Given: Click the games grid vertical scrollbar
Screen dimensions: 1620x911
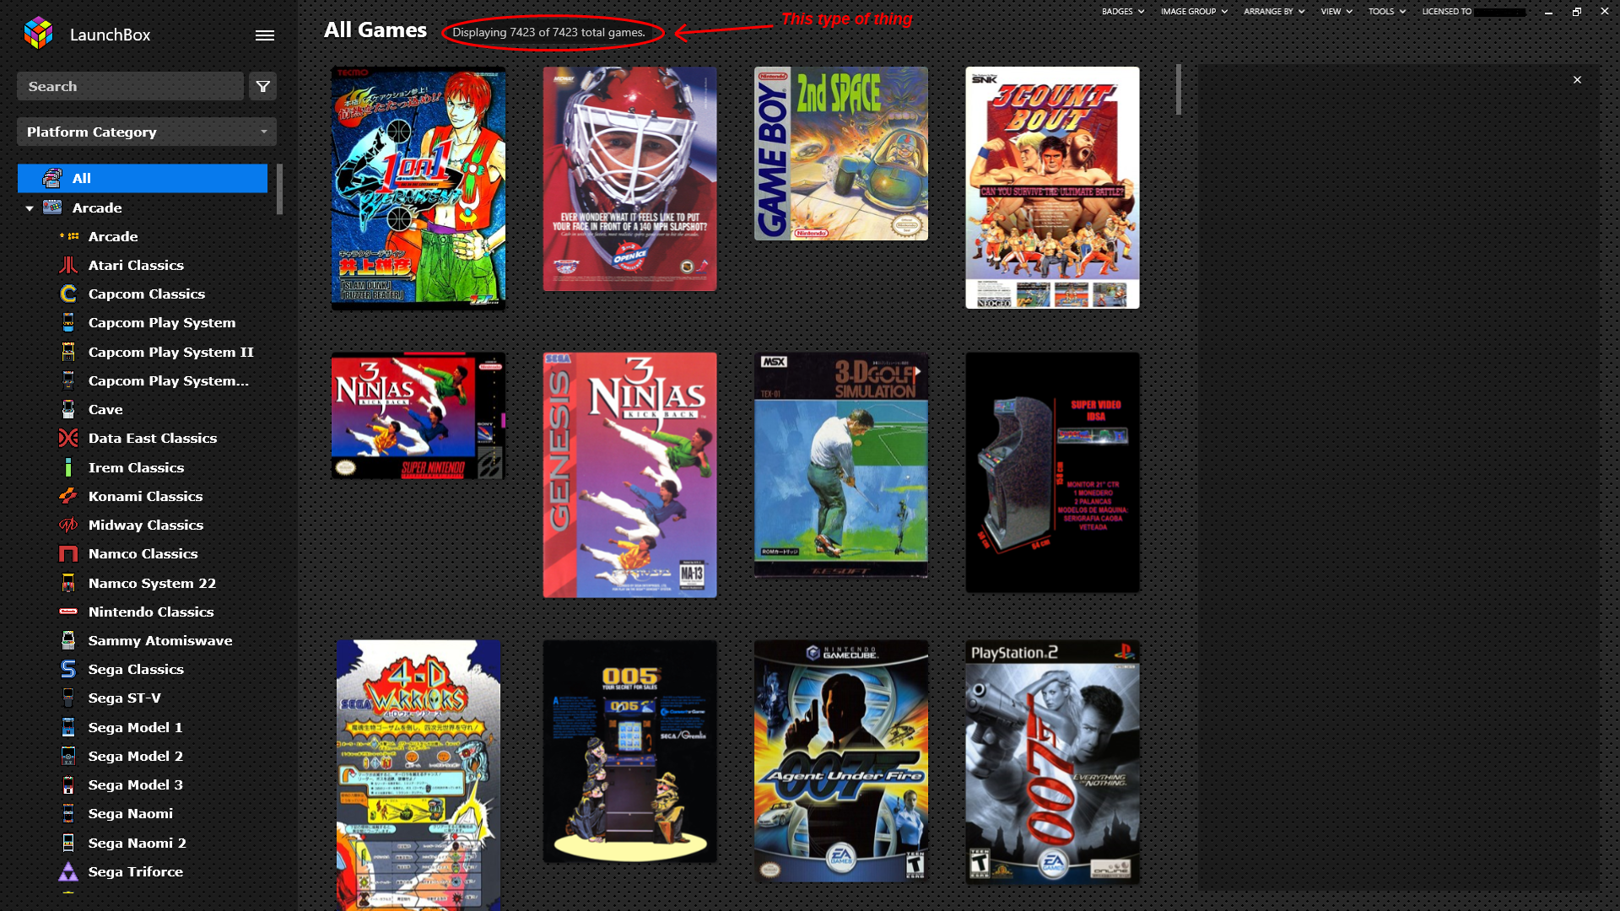Looking at the screenshot, I should (1178, 89).
